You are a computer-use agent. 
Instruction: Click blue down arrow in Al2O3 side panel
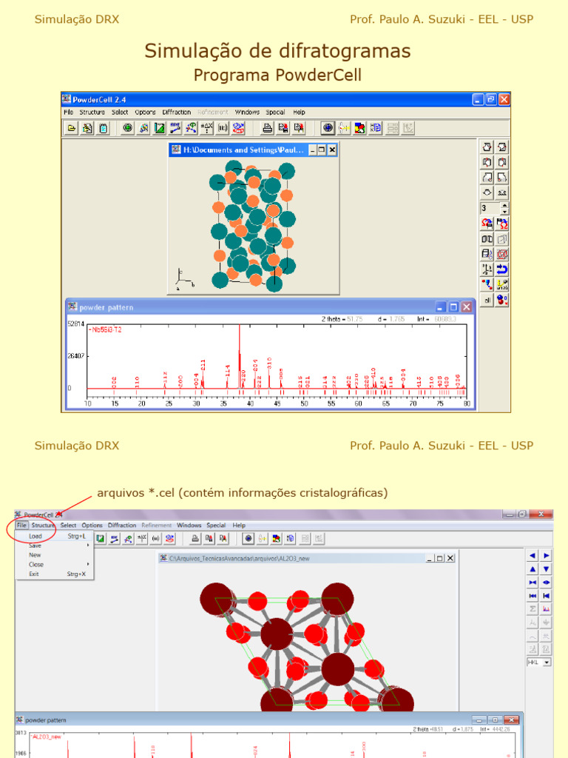pyautogui.click(x=547, y=569)
